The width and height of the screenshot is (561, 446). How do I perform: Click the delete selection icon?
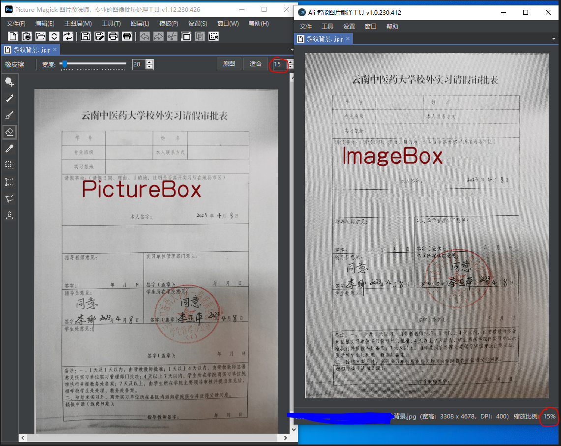(213, 36)
